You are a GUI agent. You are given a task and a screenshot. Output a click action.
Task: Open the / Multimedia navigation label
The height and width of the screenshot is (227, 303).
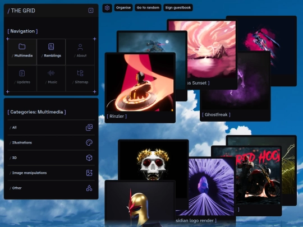[x=22, y=55]
